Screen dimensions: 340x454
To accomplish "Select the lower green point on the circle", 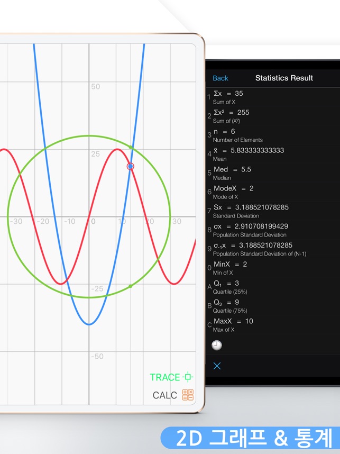I will pos(131,286).
